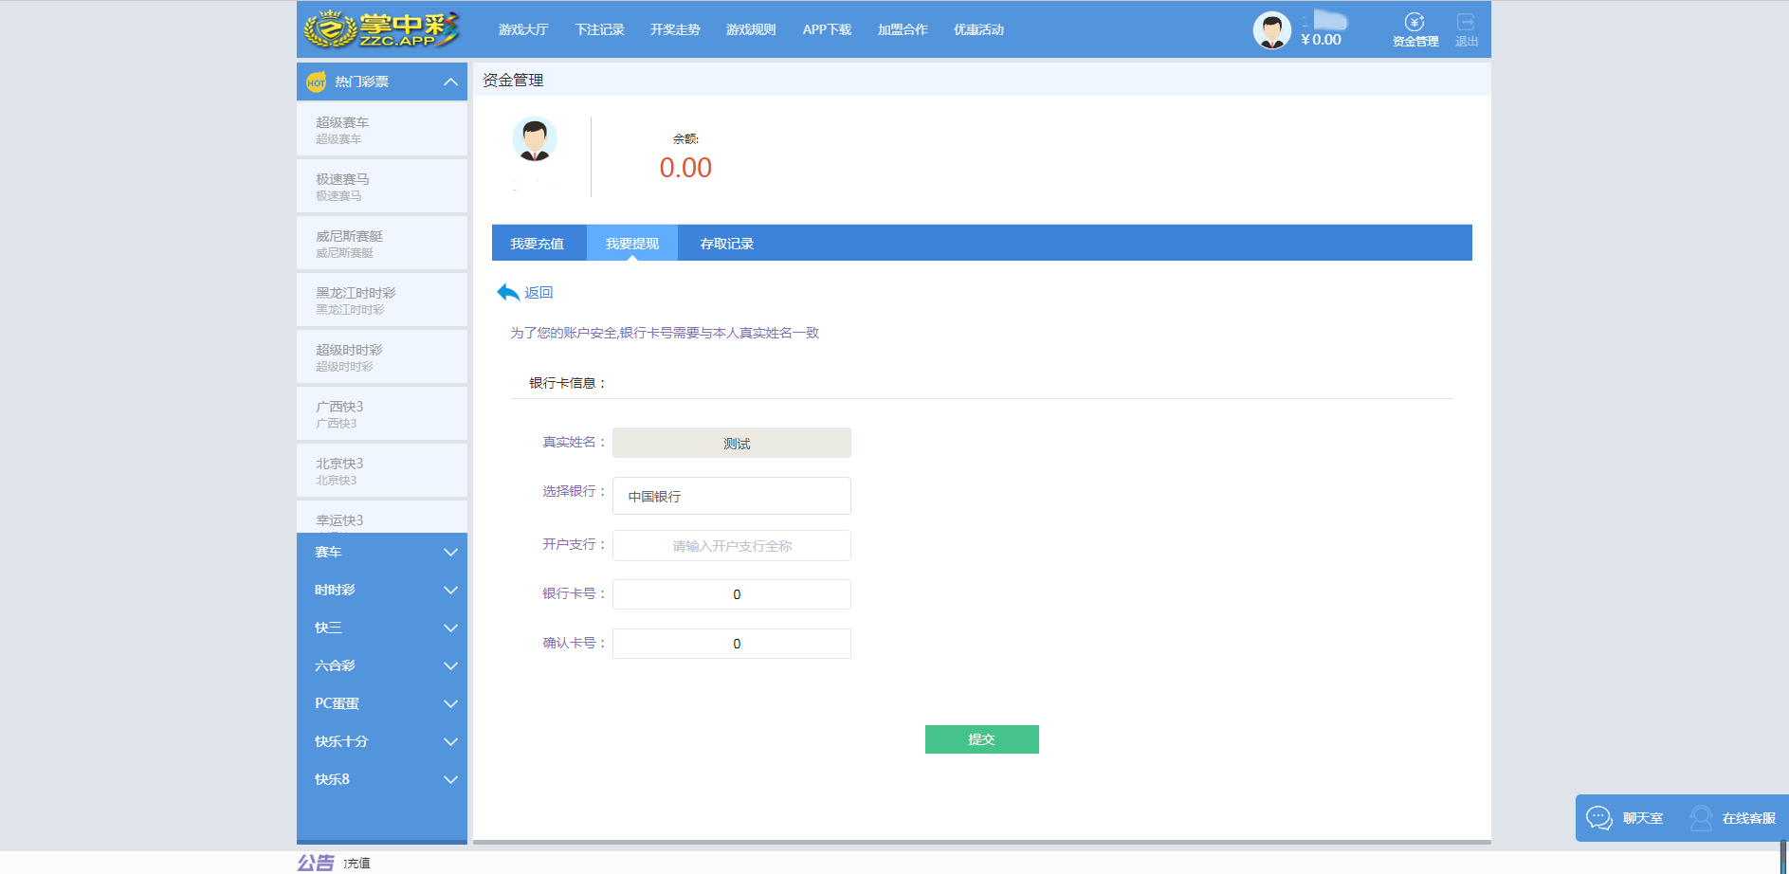Open APP下载 in top navigation
The height and width of the screenshot is (874, 1789).
tap(827, 29)
